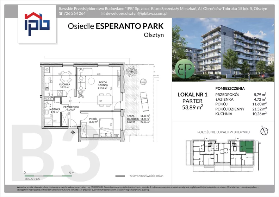Click the PRZEDPOKÓJ row in the room list

point(241,95)
